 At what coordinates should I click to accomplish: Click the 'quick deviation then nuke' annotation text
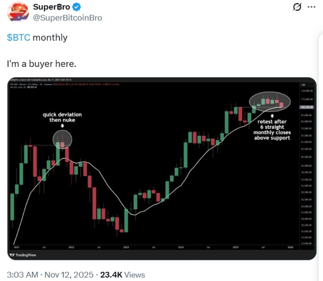point(63,117)
